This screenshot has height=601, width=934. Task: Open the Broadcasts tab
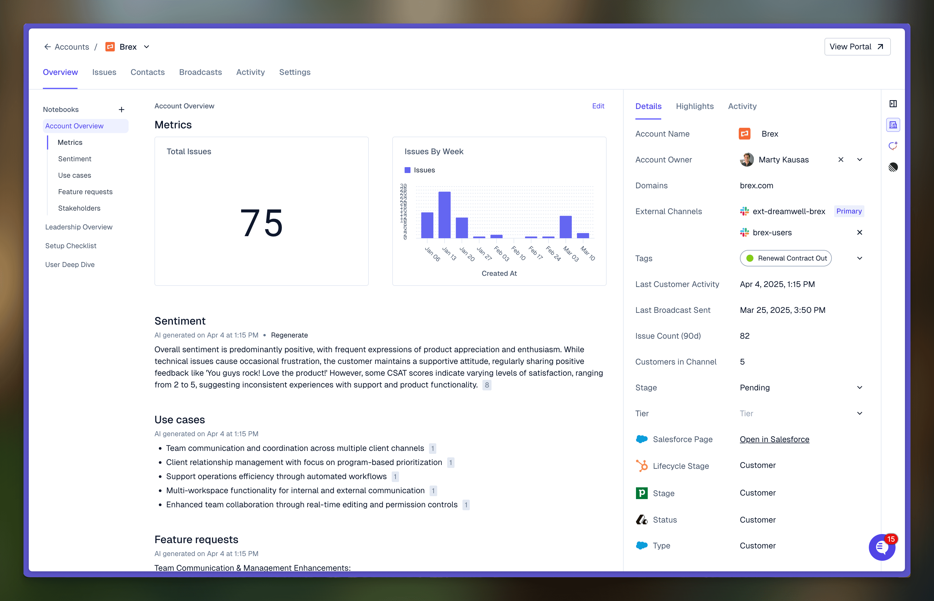[201, 72]
